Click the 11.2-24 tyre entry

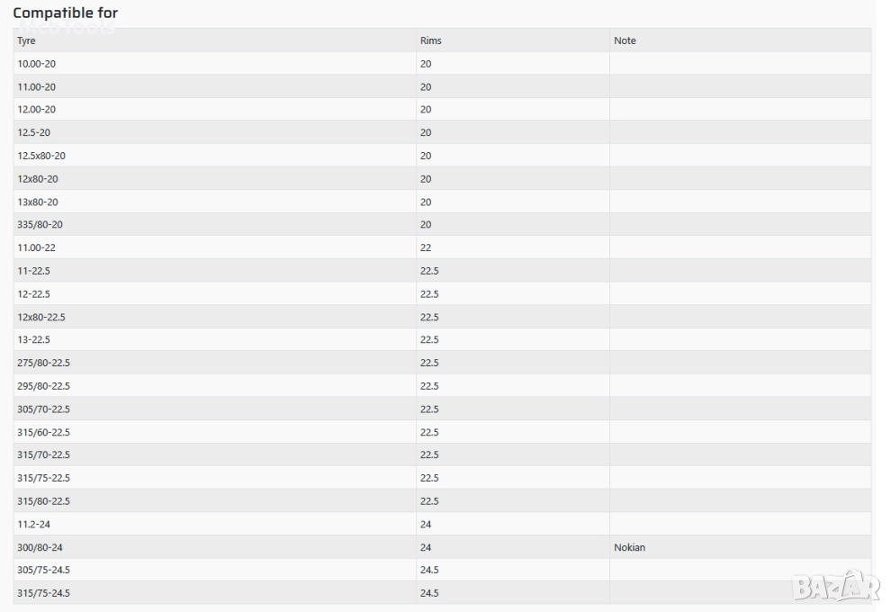pos(34,524)
